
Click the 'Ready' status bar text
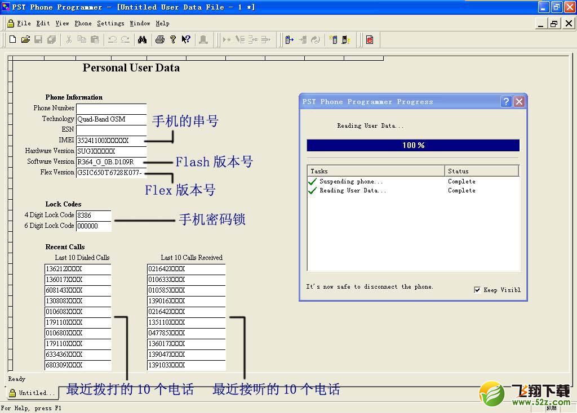pos(16,379)
